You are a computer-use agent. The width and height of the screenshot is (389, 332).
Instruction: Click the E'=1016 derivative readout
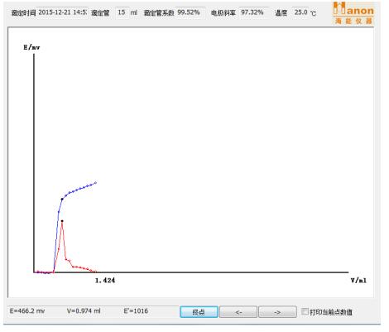pos(136,311)
